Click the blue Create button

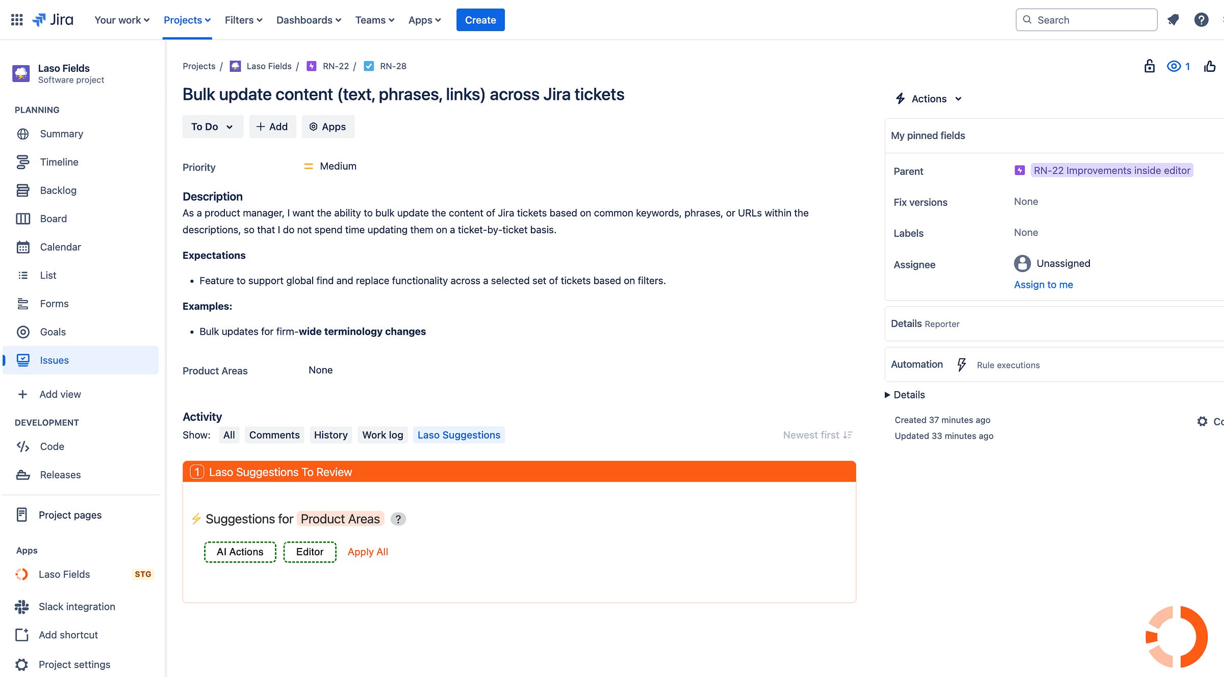pos(480,20)
